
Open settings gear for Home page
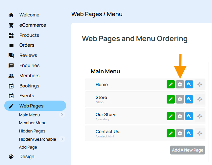point(180,84)
